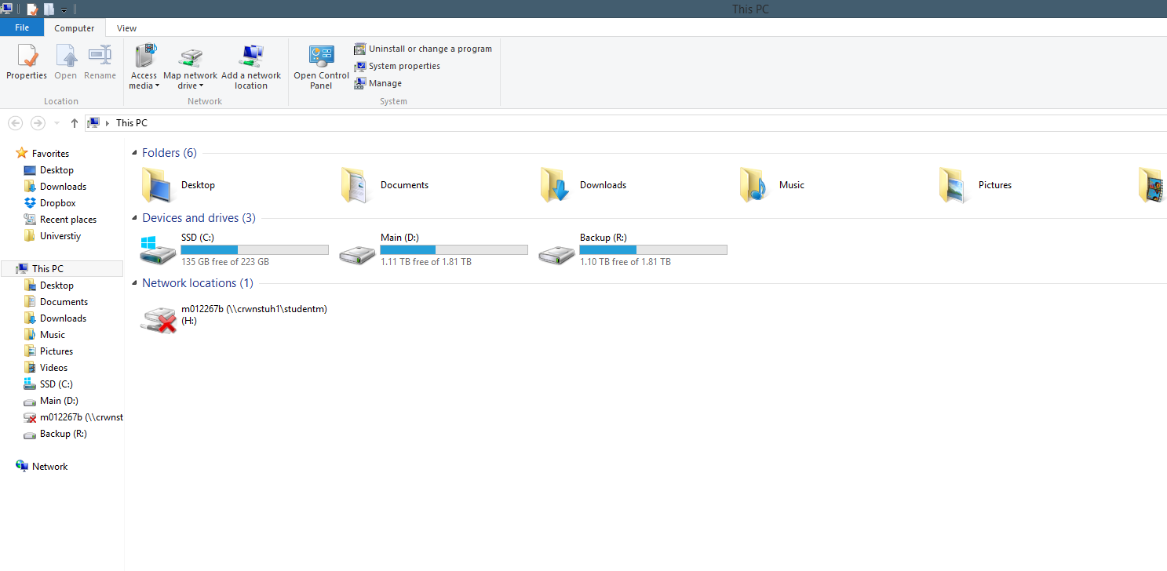Select the Universtiy favorite folder
Image resolution: width=1167 pixels, height=571 pixels.
pyautogui.click(x=60, y=236)
